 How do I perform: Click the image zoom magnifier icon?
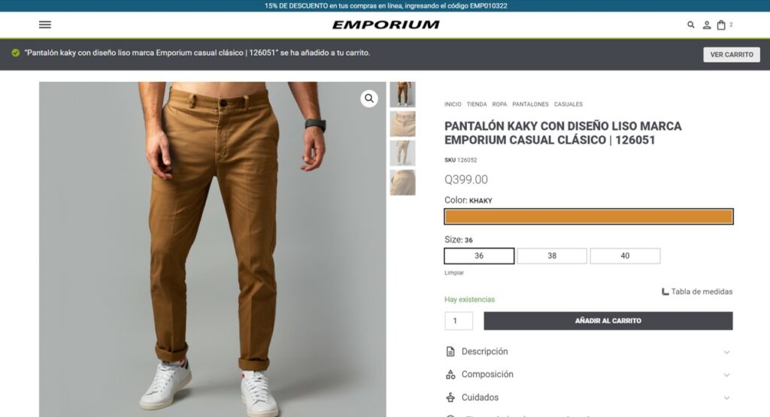pos(369,98)
